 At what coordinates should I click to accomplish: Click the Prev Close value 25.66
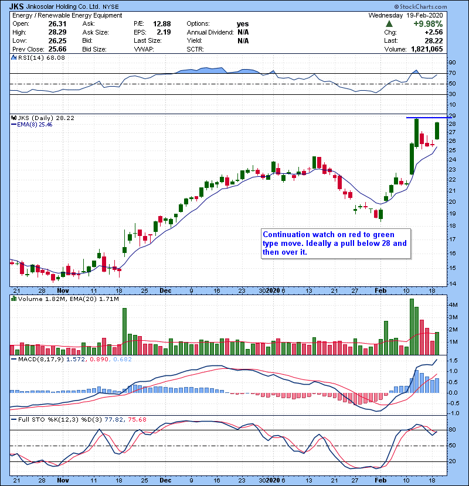[x=57, y=49]
